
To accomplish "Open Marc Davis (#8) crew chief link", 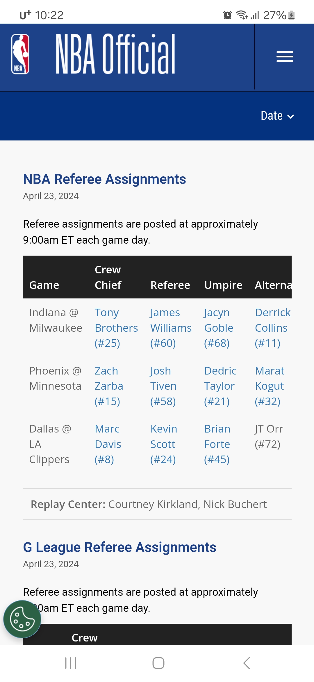I will click(x=108, y=444).
